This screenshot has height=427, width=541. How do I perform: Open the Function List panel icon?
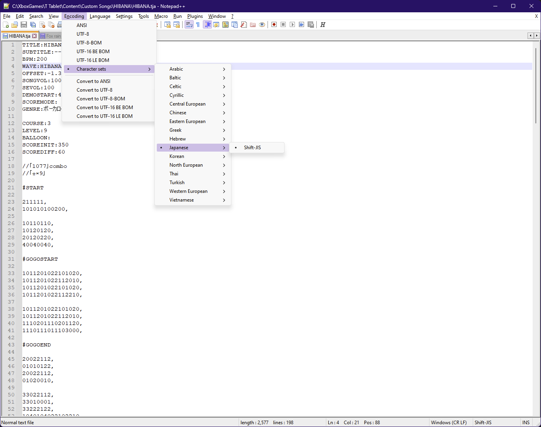[x=244, y=25]
